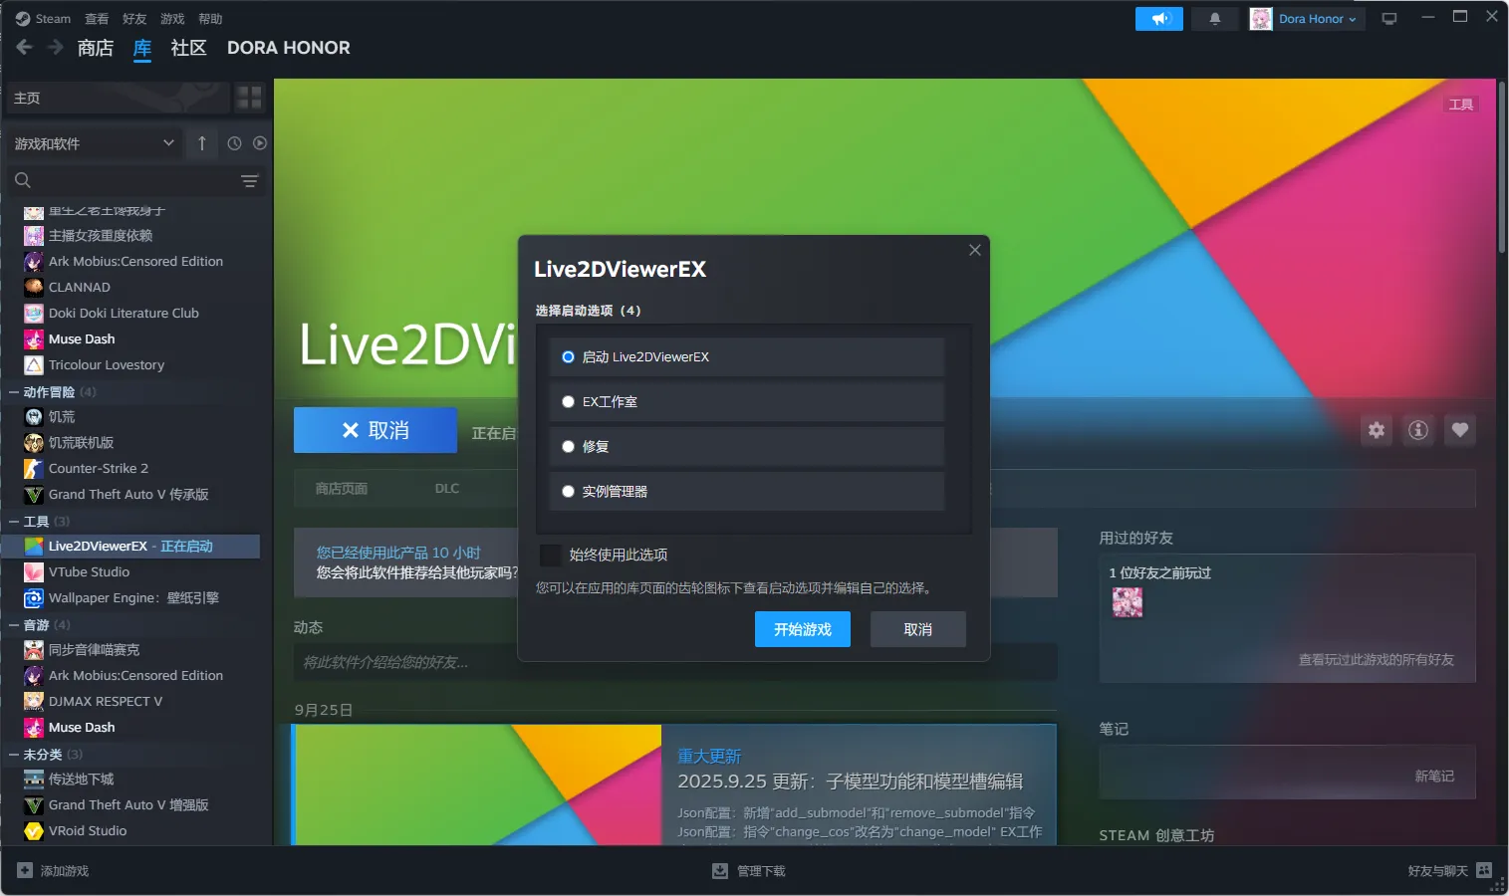Expand the Dora Honor account dropdown
This screenshot has height=896, width=1509.
point(1307,19)
